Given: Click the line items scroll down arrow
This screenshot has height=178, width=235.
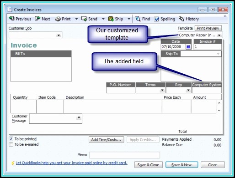Looking at the screenshot, I should tap(219, 110).
